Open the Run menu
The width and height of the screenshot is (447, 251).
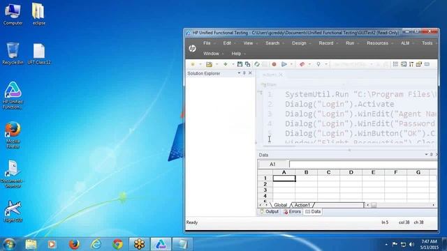[350, 43]
